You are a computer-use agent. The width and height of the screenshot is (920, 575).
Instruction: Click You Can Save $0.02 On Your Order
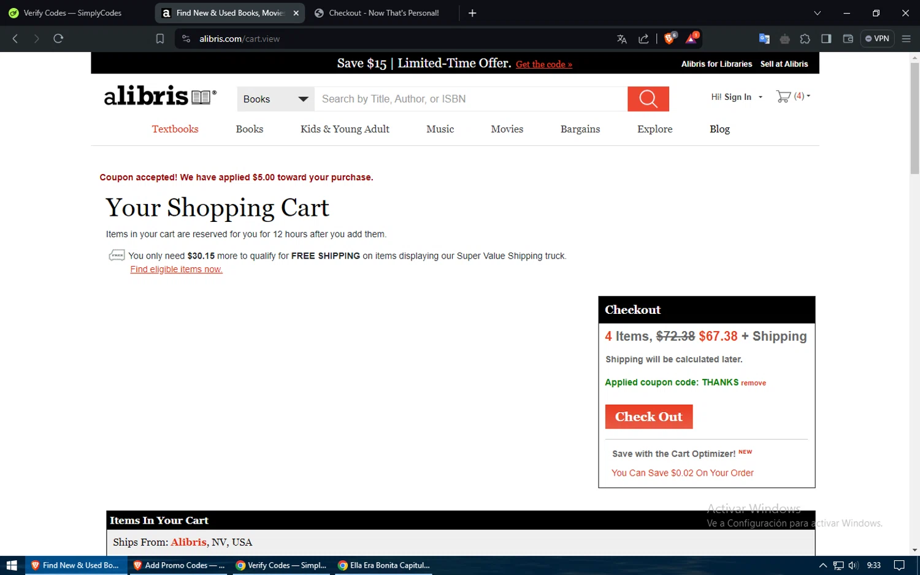coord(682,473)
